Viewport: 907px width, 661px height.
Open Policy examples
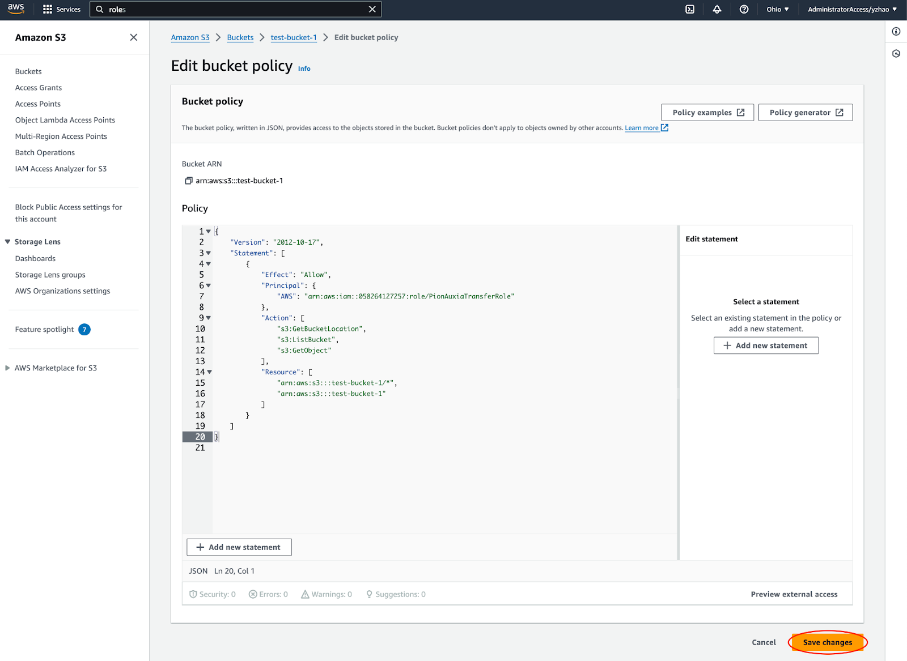click(x=707, y=113)
